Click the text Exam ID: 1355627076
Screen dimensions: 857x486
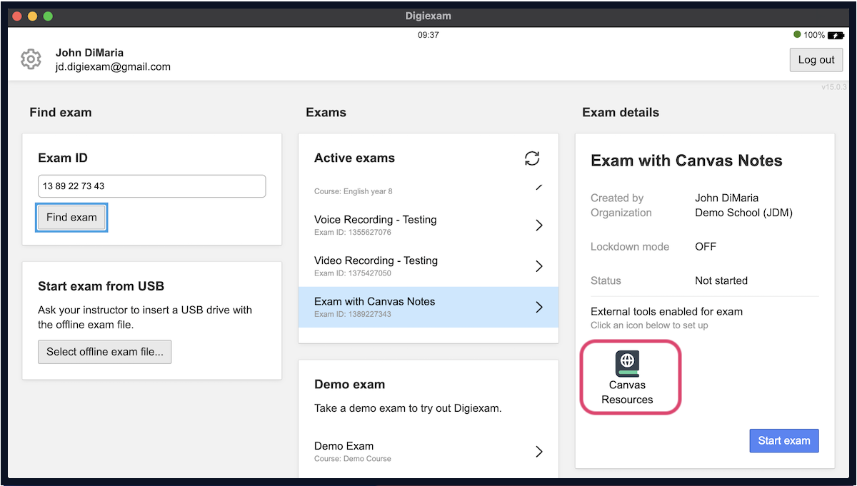(353, 233)
